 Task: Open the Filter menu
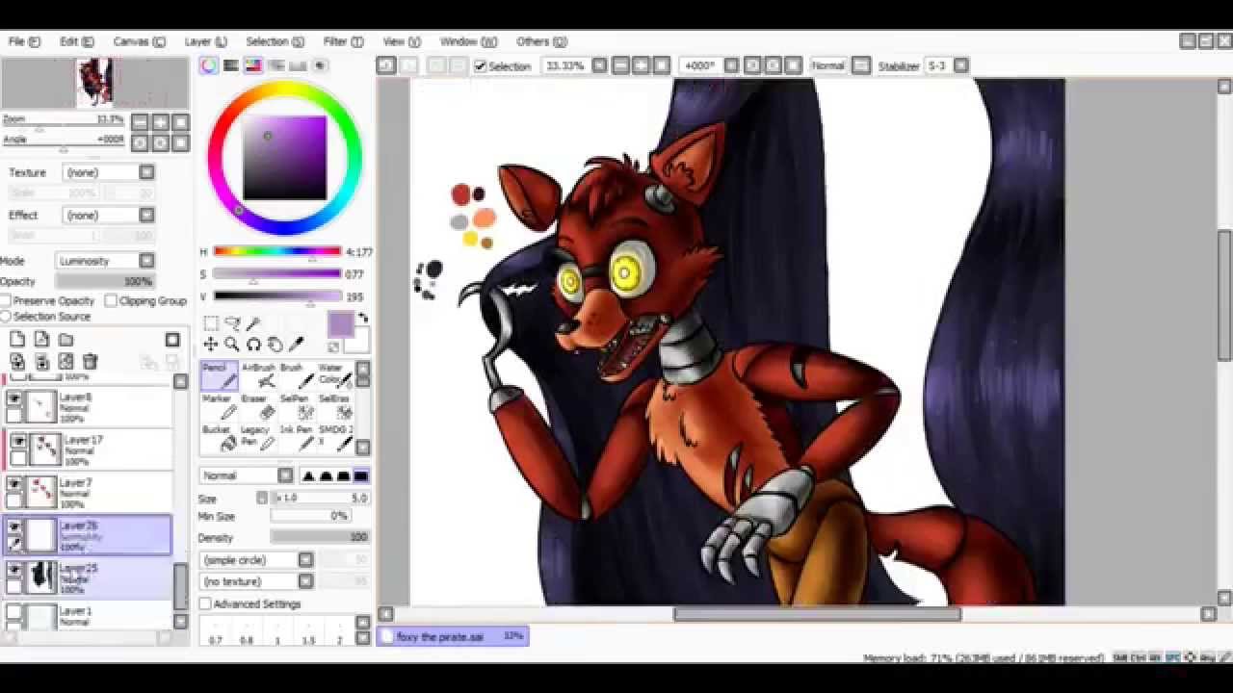343,41
